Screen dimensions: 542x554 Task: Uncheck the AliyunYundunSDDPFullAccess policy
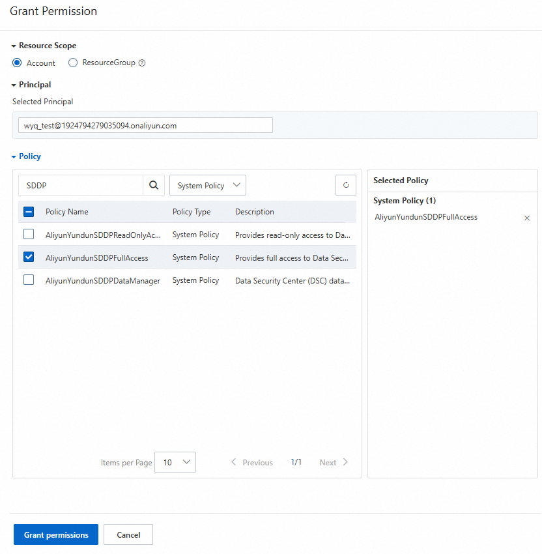[x=29, y=257]
